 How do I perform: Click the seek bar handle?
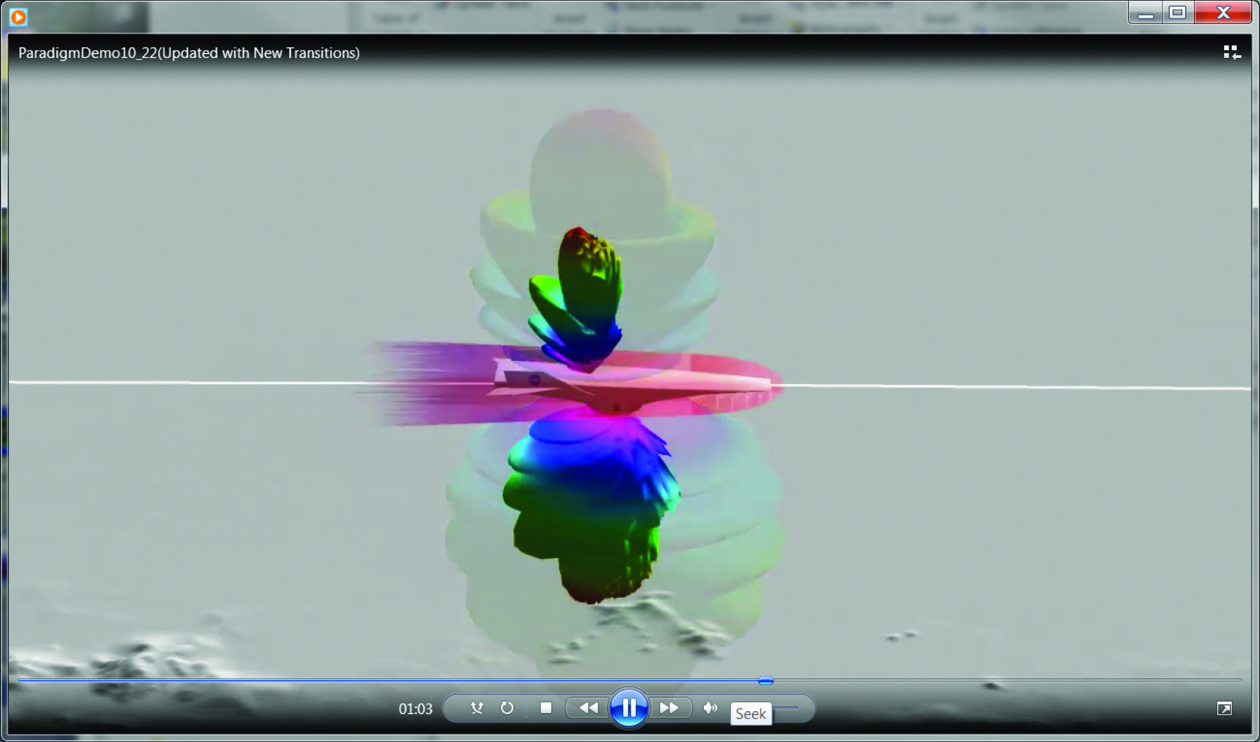click(765, 680)
